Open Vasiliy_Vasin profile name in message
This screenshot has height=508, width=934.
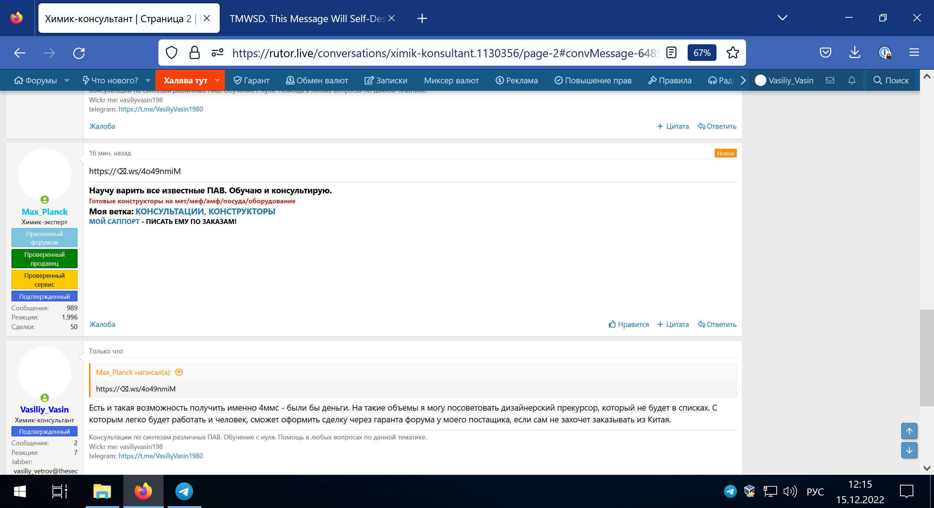pos(44,409)
